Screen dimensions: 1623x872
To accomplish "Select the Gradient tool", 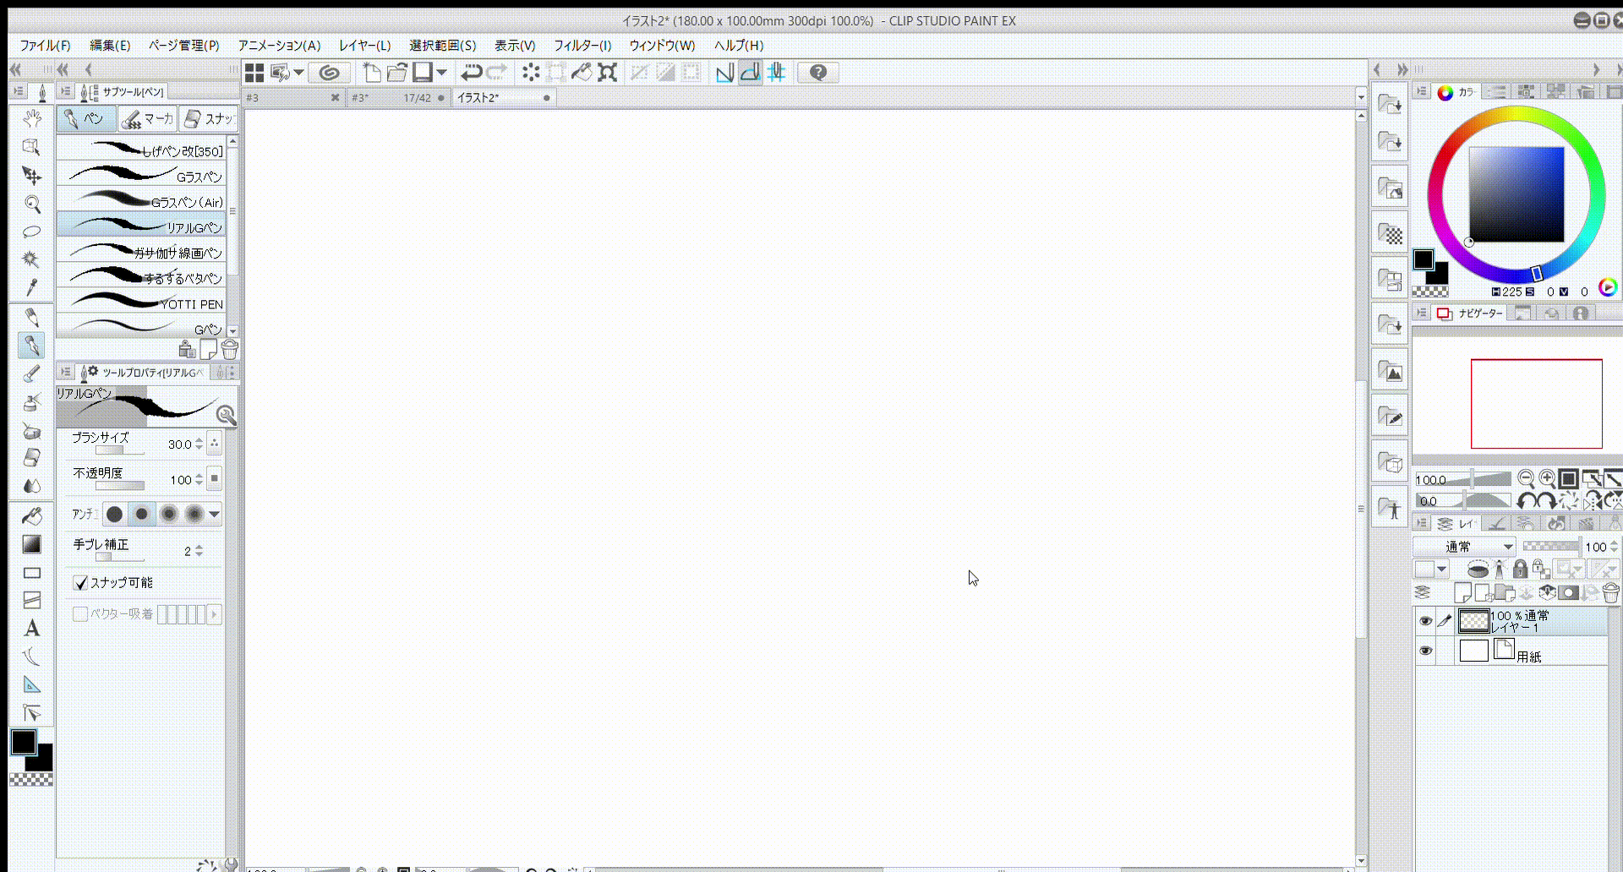I will click(x=32, y=544).
